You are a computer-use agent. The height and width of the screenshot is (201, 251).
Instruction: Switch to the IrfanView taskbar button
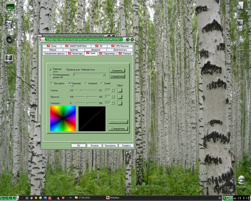113,198
